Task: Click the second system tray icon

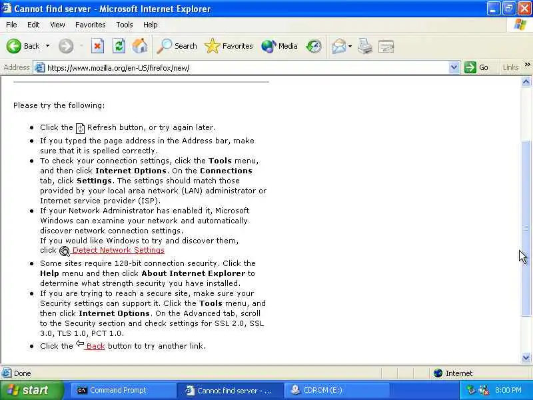Action: [484, 390]
